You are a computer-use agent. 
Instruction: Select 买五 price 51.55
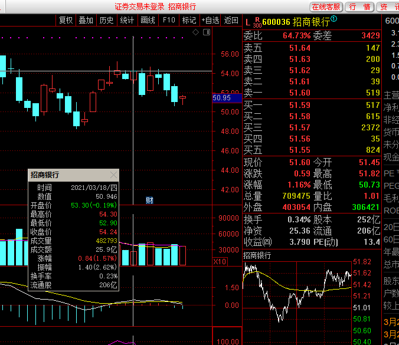pyautogui.click(x=300, y=150)
